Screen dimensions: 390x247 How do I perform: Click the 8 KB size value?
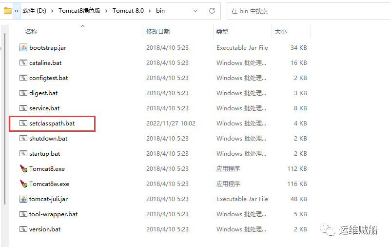(x=300, y=108)
